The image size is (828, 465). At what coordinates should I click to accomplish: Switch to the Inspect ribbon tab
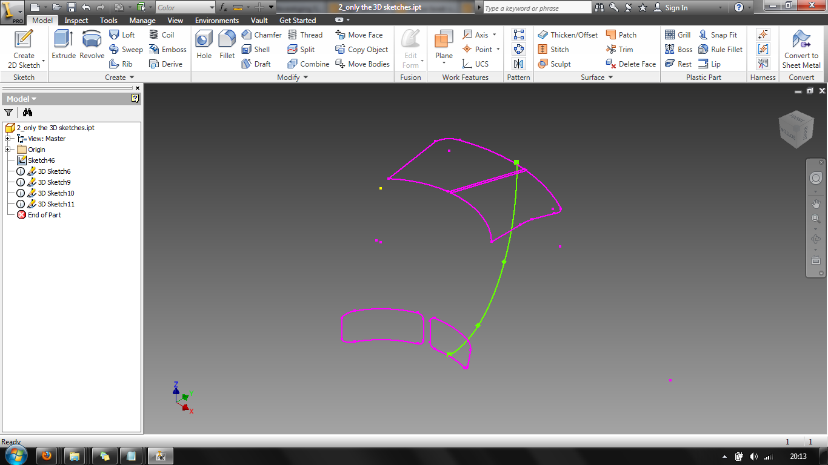(76, 20)
